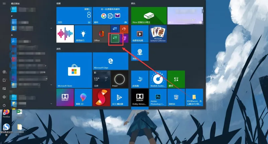The height and width of the screenshot is (144, 268).
Task: Open the Excel tile in Office group
Action: pos(115,39)
